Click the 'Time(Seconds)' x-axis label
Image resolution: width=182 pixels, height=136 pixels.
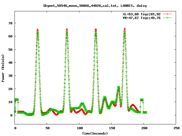95,133
